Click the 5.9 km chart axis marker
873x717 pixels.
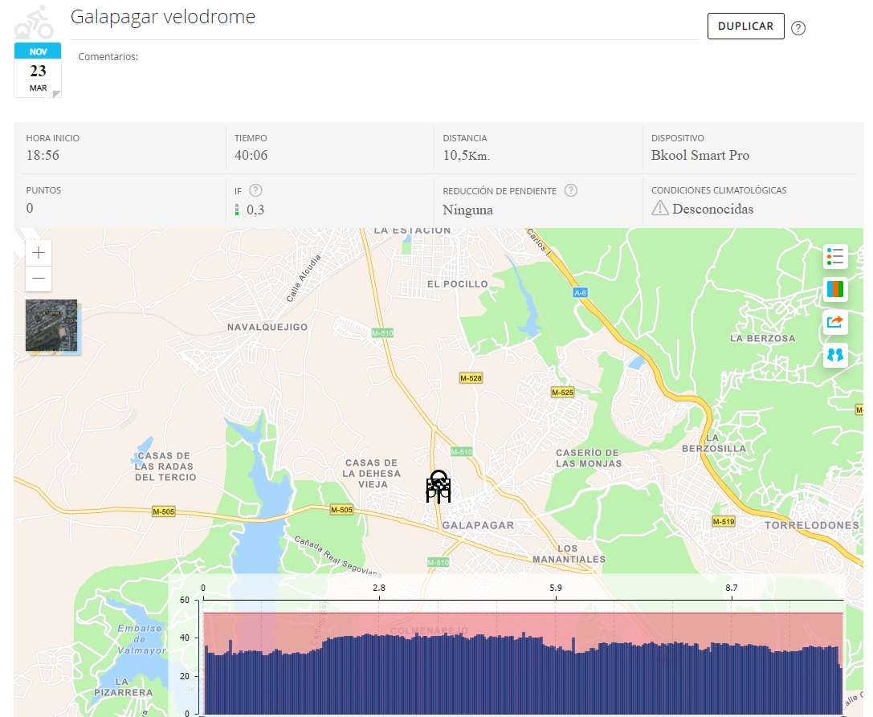(556, 588)
